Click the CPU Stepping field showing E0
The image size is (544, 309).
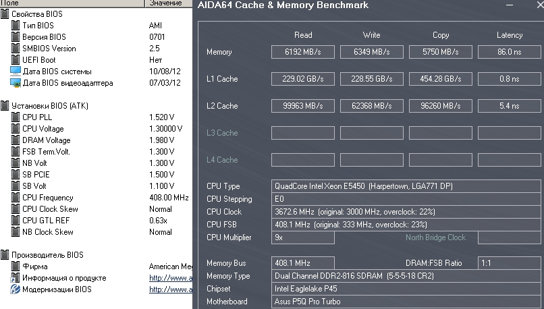coord(406,199)
